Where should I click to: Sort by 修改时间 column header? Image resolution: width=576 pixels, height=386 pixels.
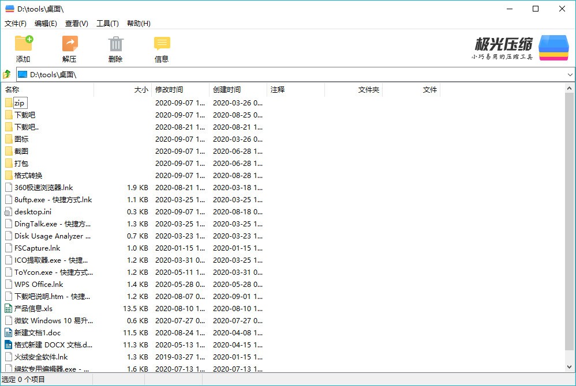(180, 90)
